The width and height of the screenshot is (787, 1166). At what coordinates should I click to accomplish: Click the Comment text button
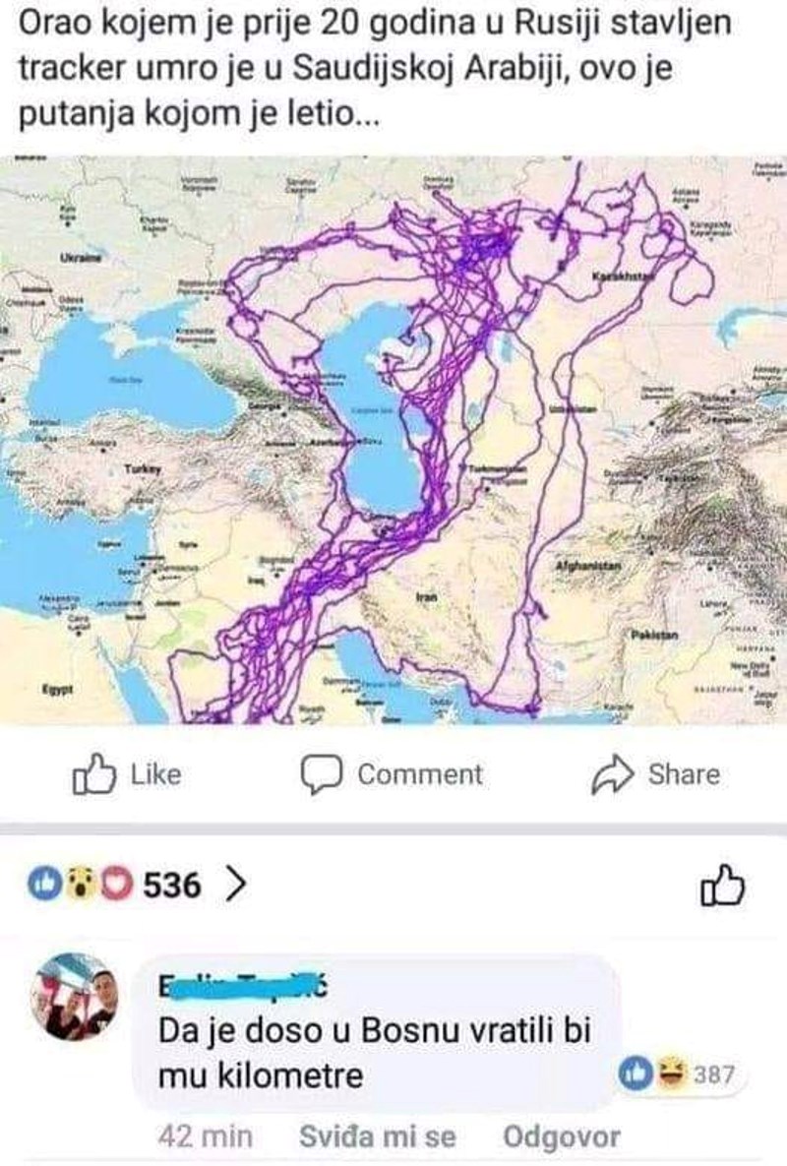(420, 774)
